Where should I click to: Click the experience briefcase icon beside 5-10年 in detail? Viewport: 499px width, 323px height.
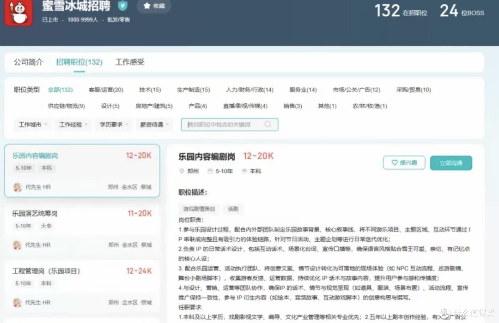[x=210, y=171]
